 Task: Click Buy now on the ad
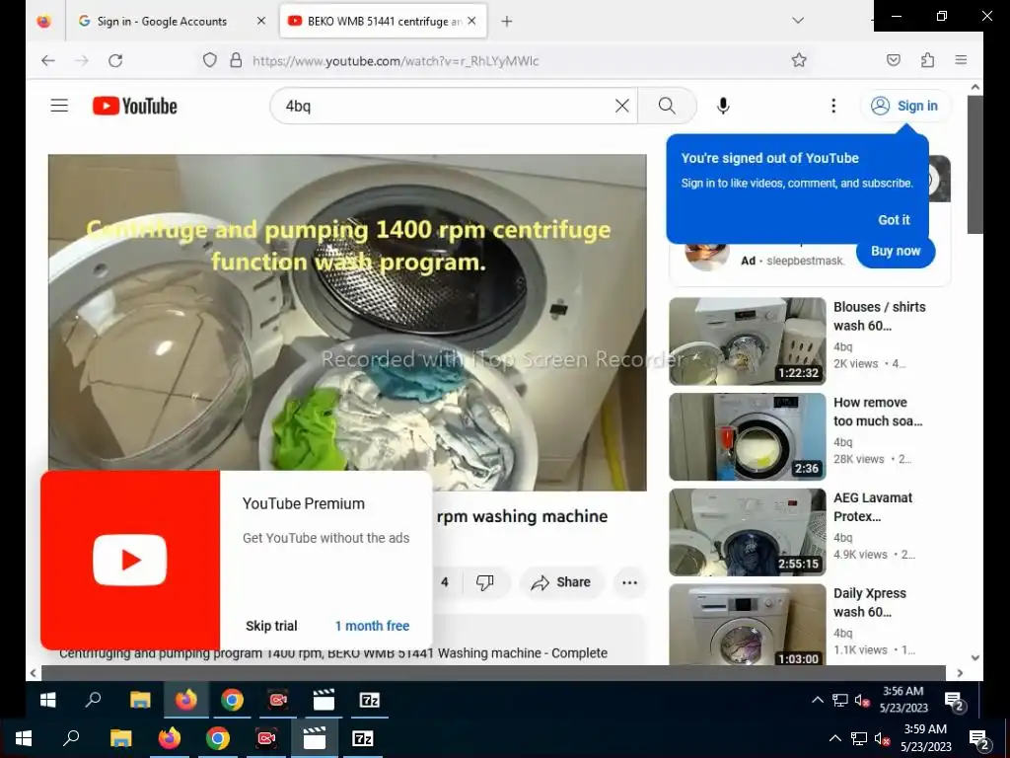tap(896, 252)
